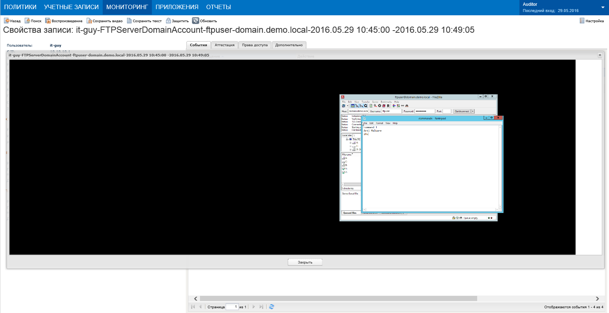Click the horizontal scrollbar thumb below events
Viewport: 609px width, 313px height.
coord(338,298)
